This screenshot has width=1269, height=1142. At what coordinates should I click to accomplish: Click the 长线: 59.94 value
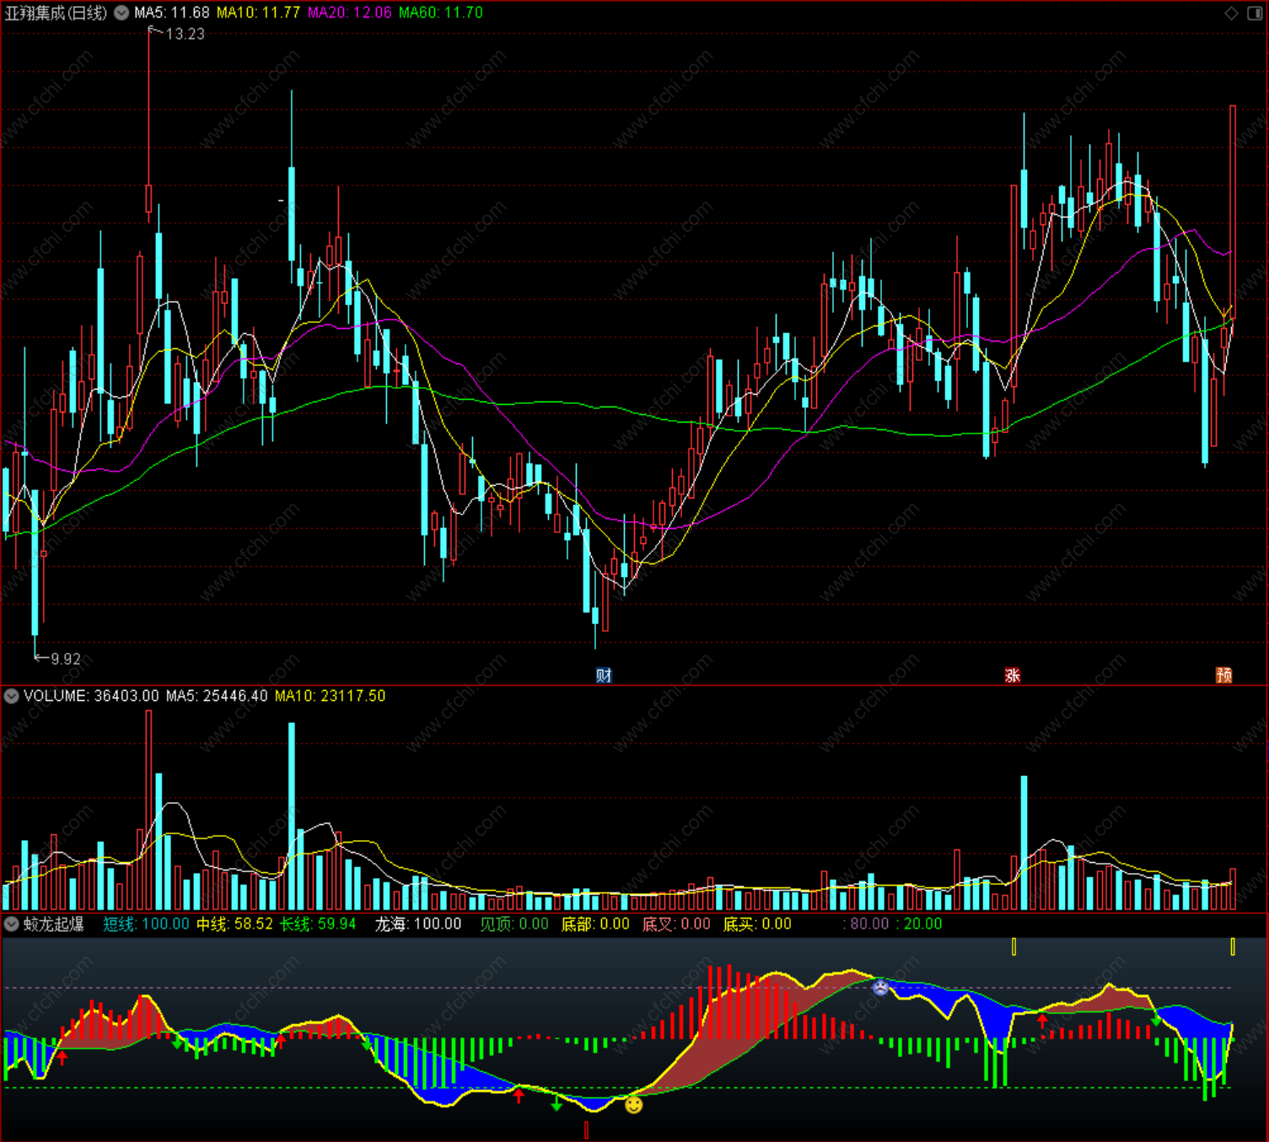click(x=318, y=924)
